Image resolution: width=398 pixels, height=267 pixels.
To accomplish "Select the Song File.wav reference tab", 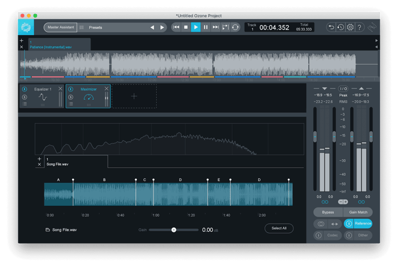I will click(x=76, y=162).
